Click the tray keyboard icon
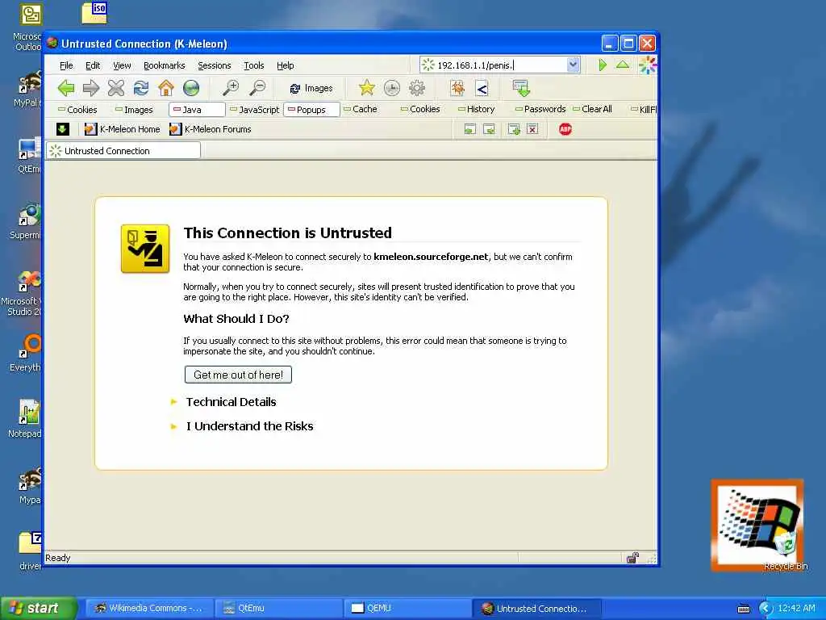 point(744,609)
